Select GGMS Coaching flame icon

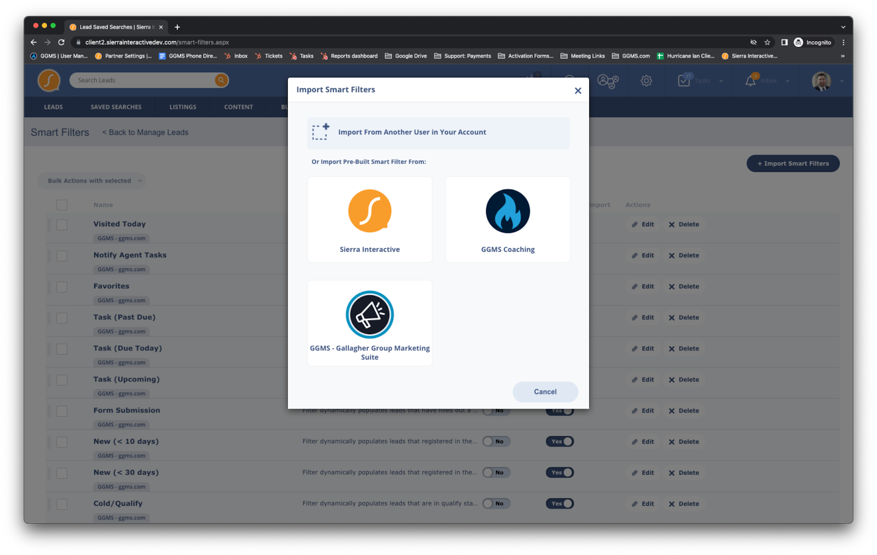point(508,211)
